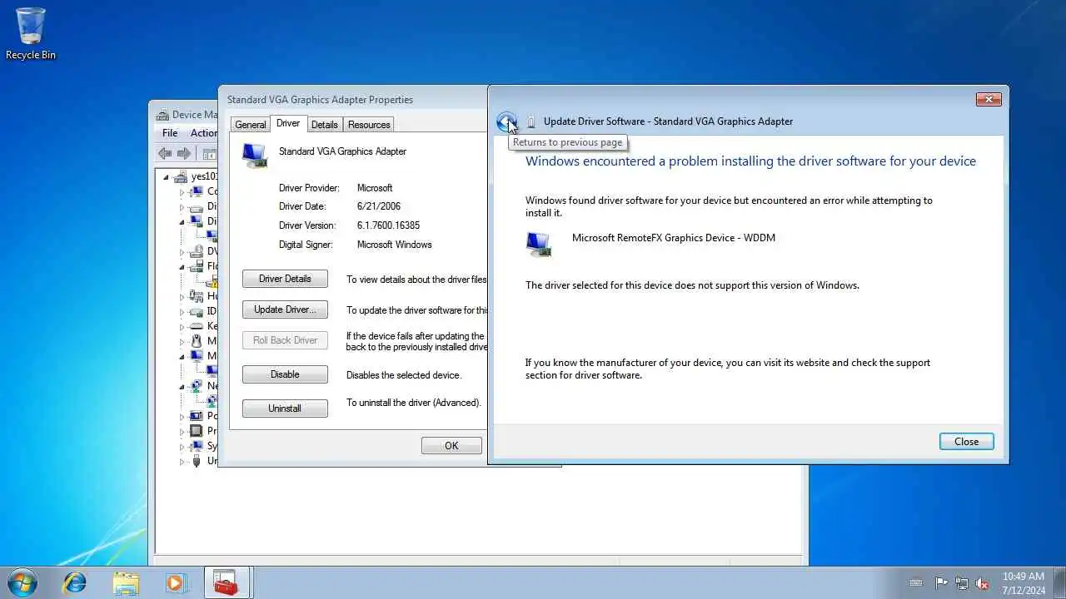
Task: Expand the Computer category arrow
Action: [x=182, y=192]
